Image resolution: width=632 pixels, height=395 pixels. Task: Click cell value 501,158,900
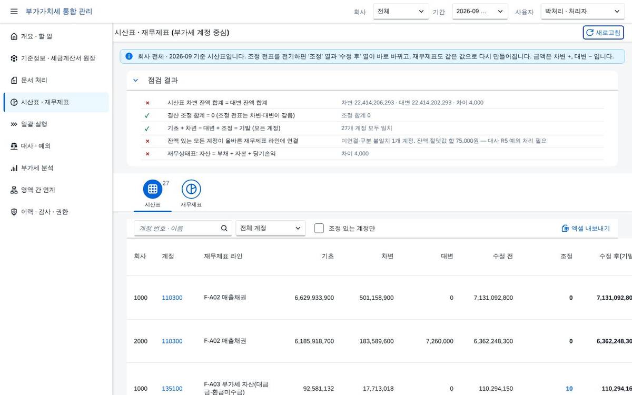(377, 298)
